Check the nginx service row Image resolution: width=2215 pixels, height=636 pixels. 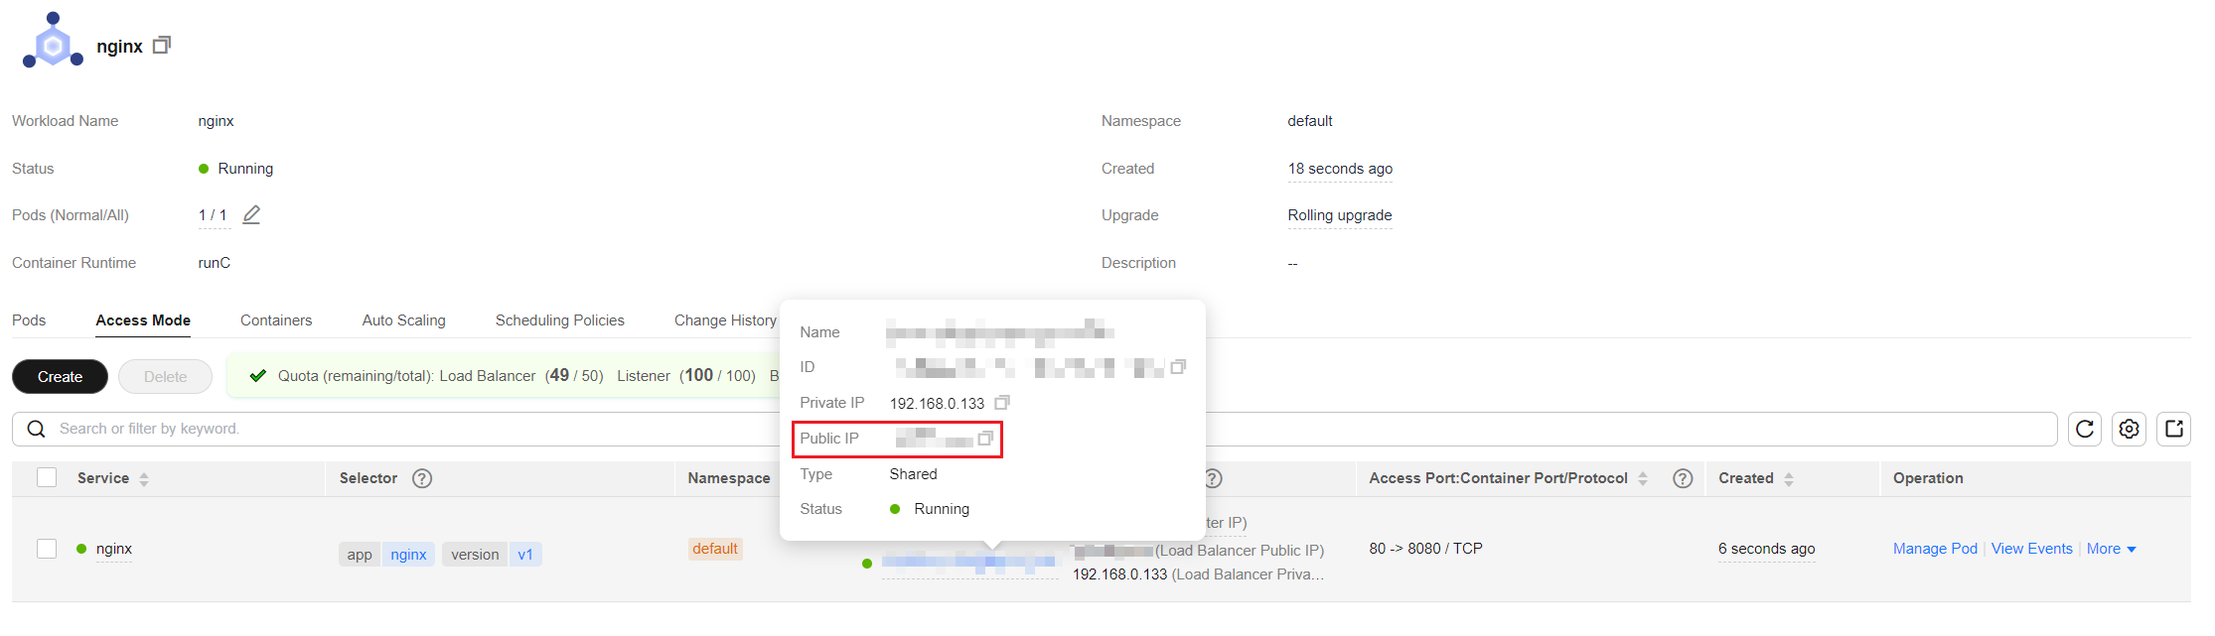47,549
